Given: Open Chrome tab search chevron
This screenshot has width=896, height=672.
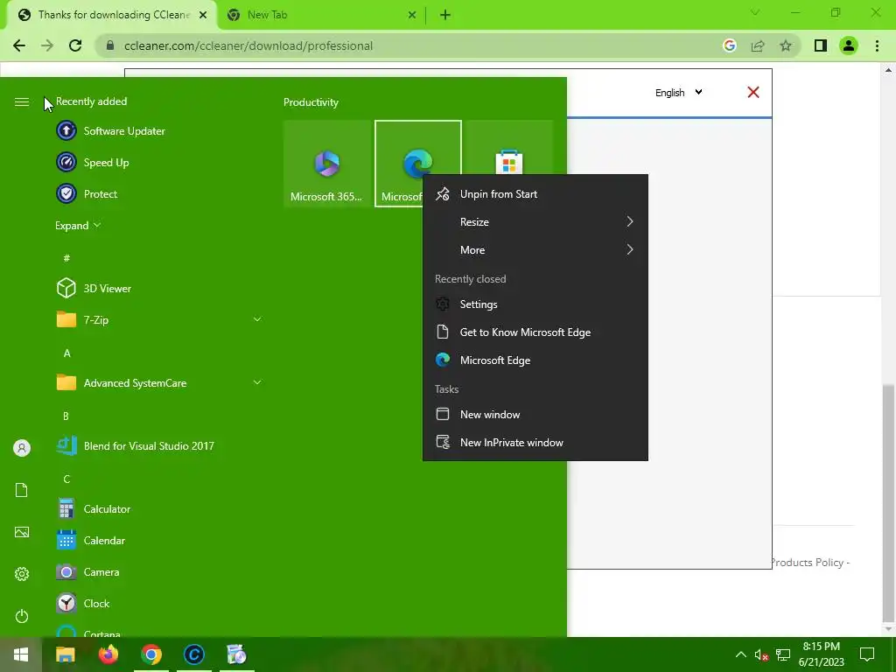Looking at the screenshot, I should (x=755, y=12).
